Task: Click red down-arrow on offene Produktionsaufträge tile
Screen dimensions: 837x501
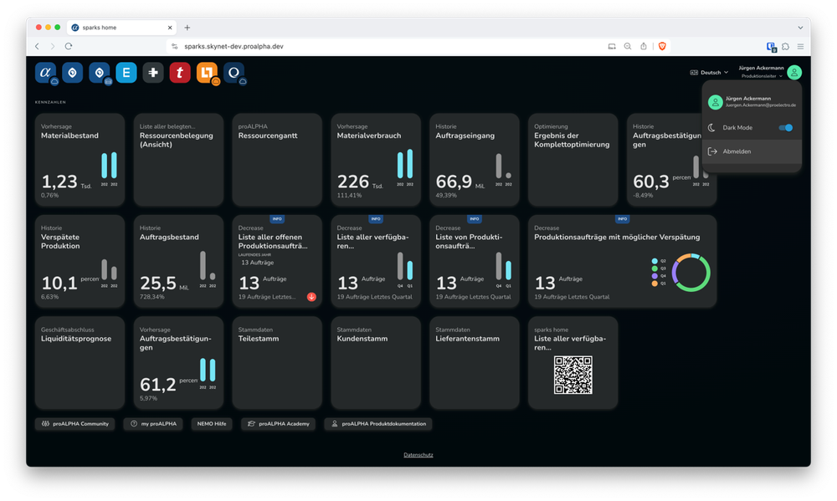Action: click(x=311, y=297)
